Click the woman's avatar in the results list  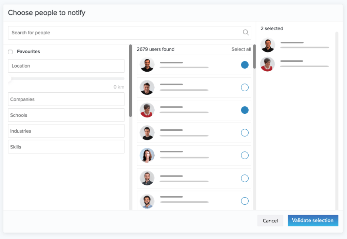coord(147,156)
